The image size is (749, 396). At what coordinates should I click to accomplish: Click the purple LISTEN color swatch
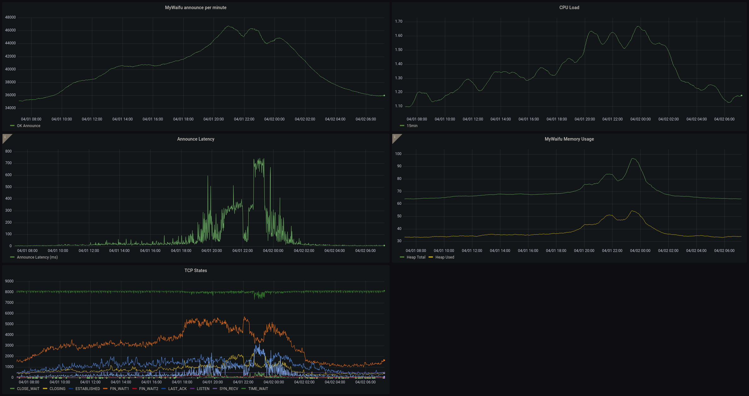coord(192,389)
